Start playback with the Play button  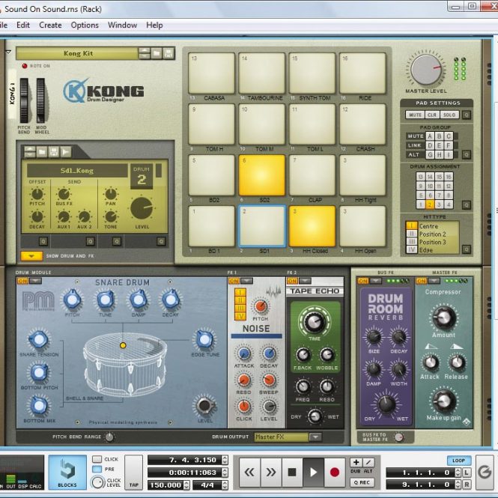click(313, 473)
